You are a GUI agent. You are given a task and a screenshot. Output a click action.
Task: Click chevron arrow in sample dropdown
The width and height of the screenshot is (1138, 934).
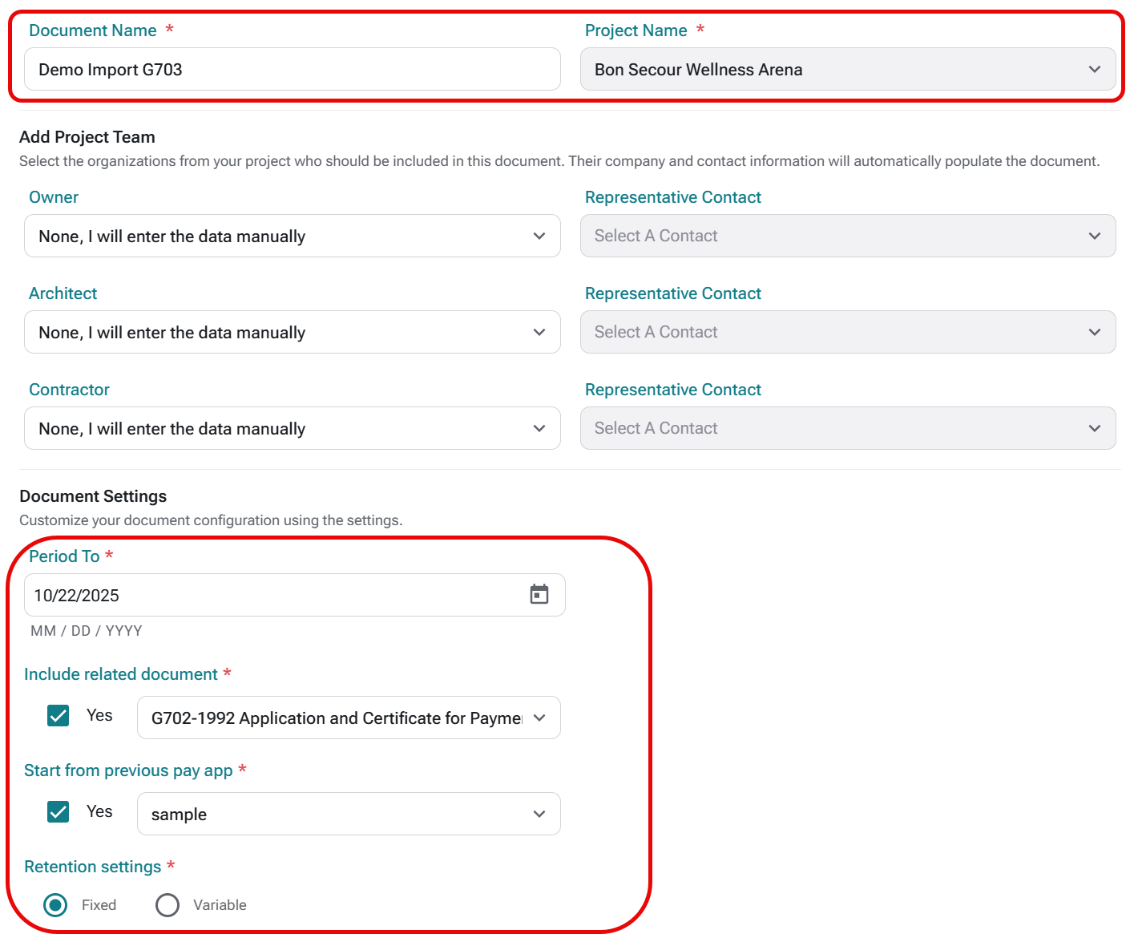click(539, 815)
